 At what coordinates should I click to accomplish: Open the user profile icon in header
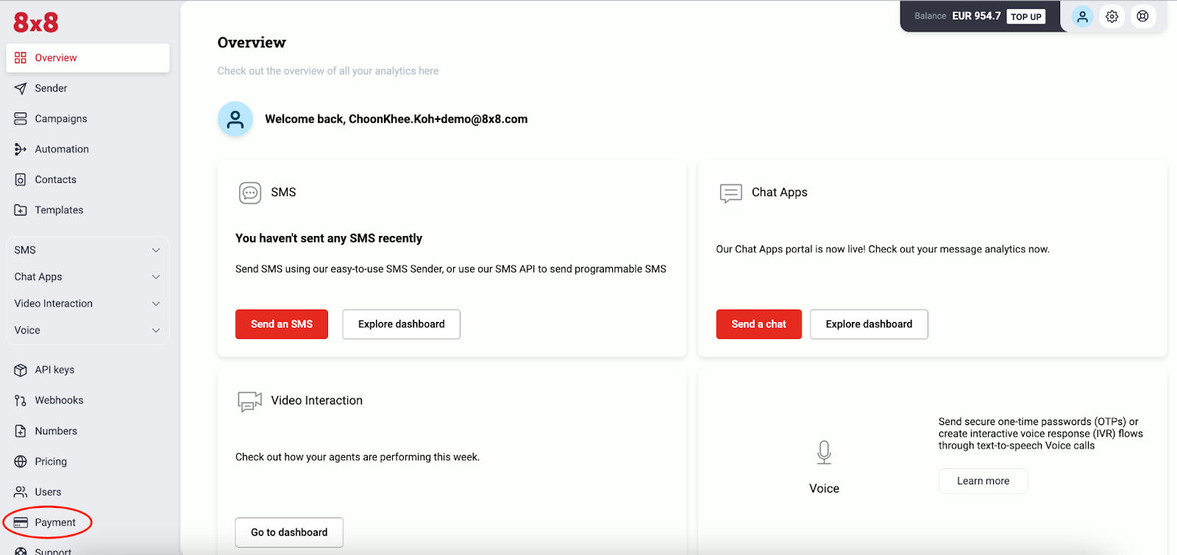[1082, 17]
